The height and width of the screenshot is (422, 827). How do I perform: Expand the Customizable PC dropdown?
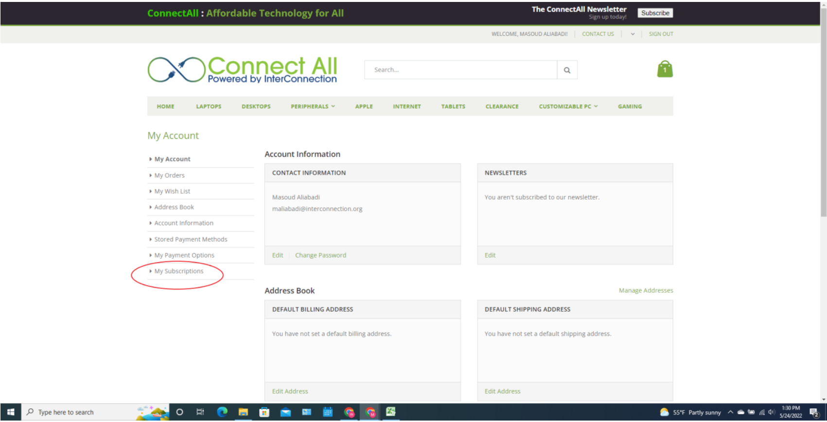tap(568, 106)
